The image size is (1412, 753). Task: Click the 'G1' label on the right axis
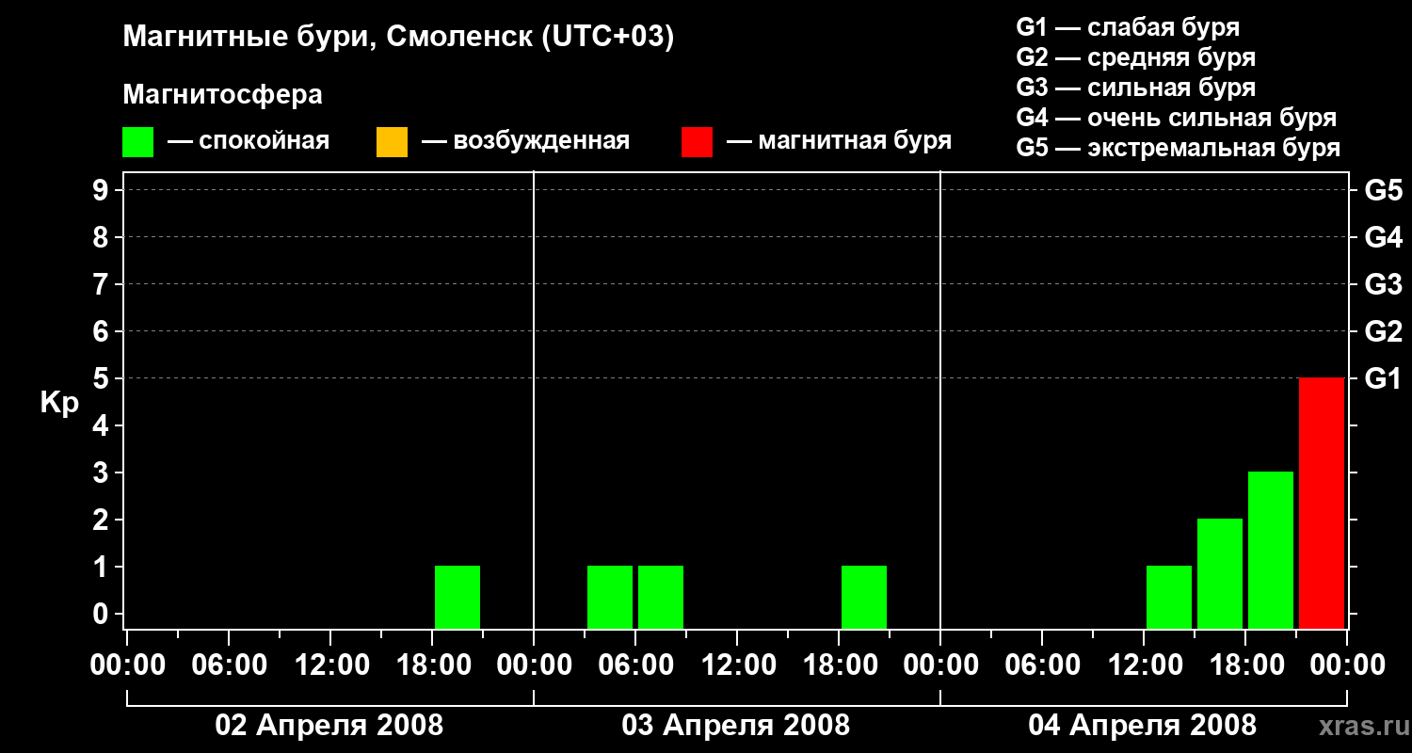tap(1384, 379)
